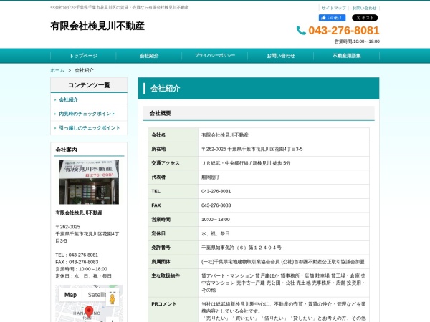The image size is (430, 322).
Task: Open the お問い合わせ link at top right
Action: (x=364, y=8)
